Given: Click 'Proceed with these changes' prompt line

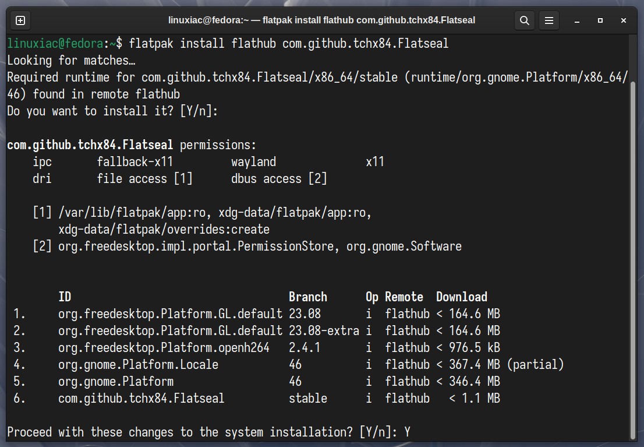Looking at the screenshot, I should (x=208, y=432).
